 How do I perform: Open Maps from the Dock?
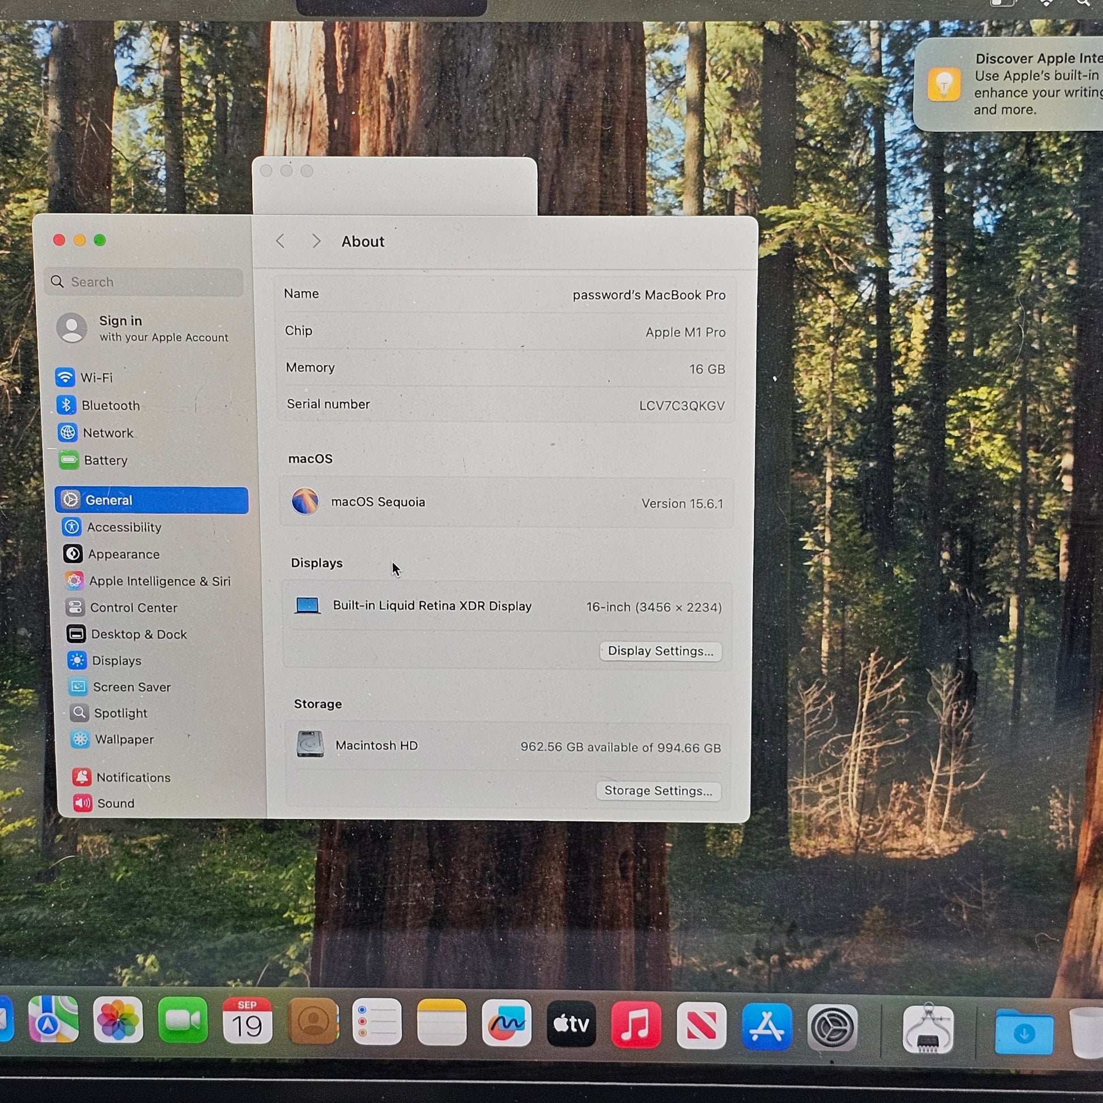click(x=53, y=1020)
